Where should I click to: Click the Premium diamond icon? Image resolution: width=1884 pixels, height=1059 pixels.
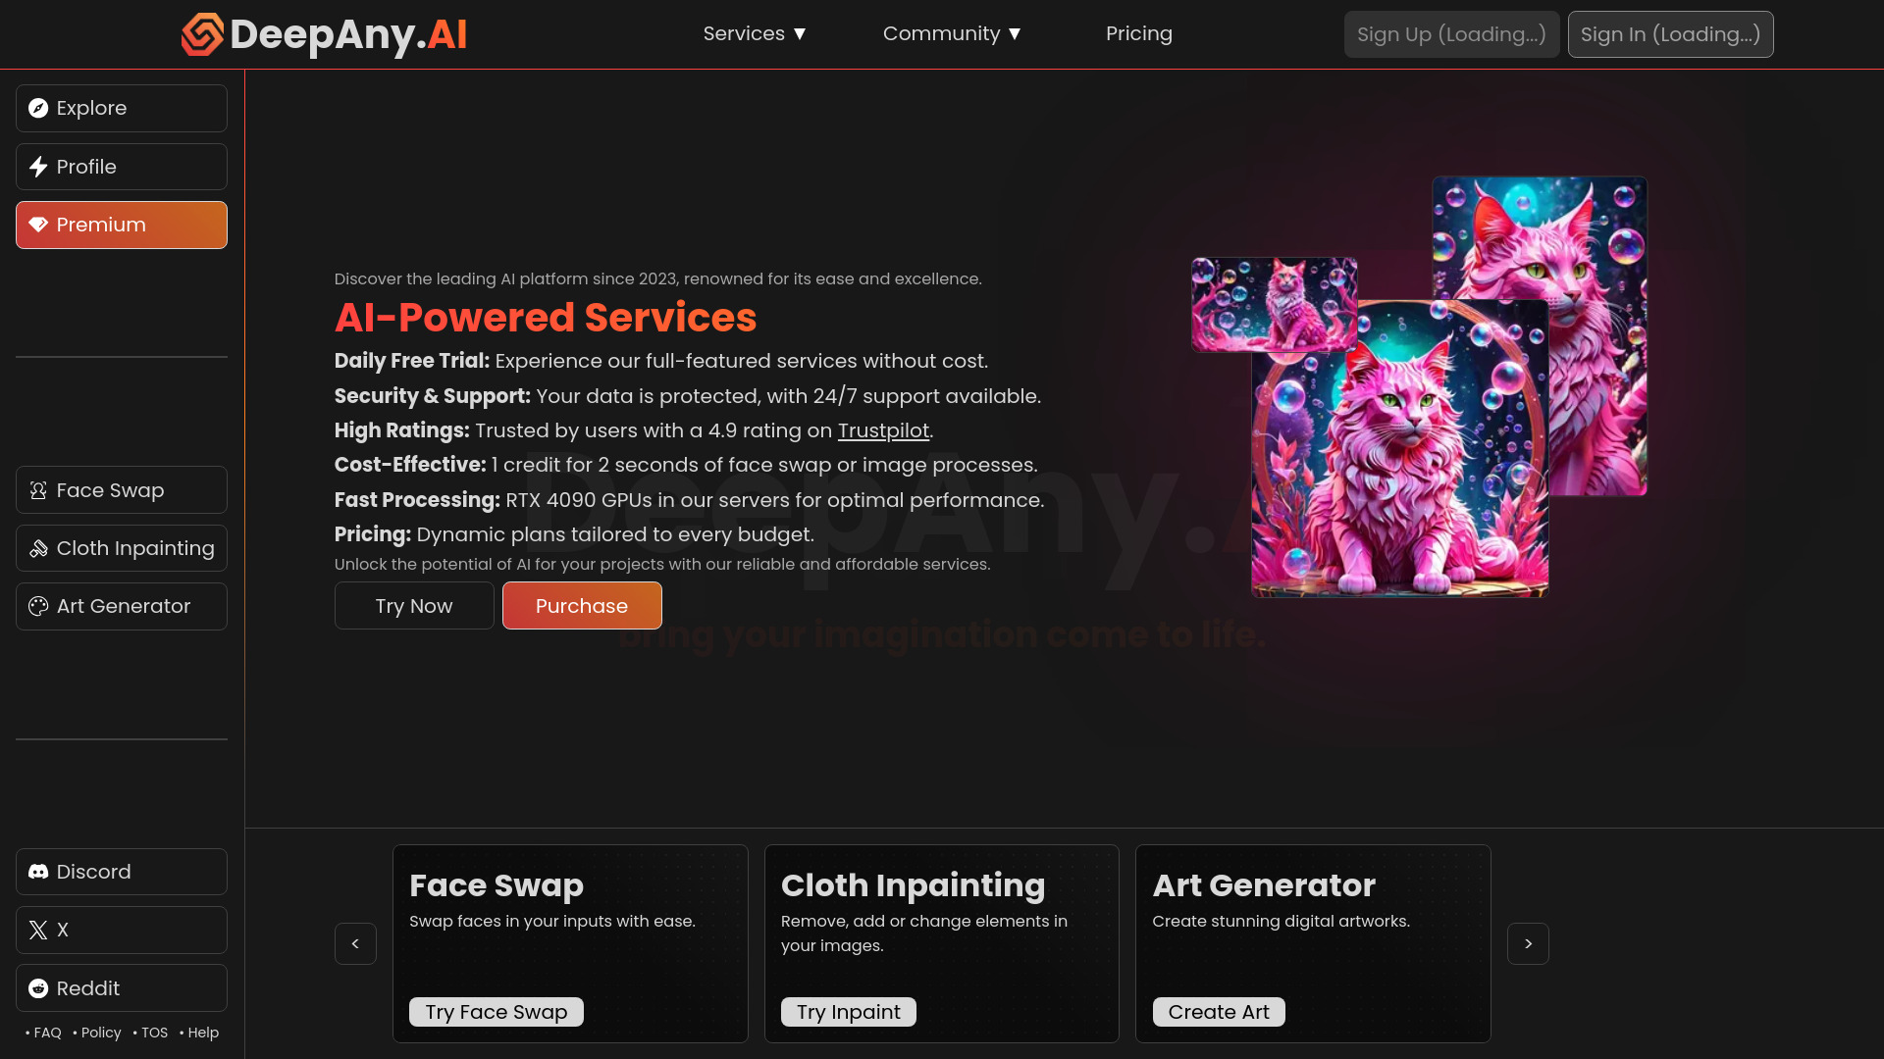point(39,224)
